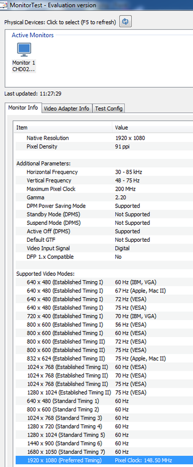
Task: Click the Monitor 1 CHD02 label
Action: pyautogui.click(x=24, y=66)
